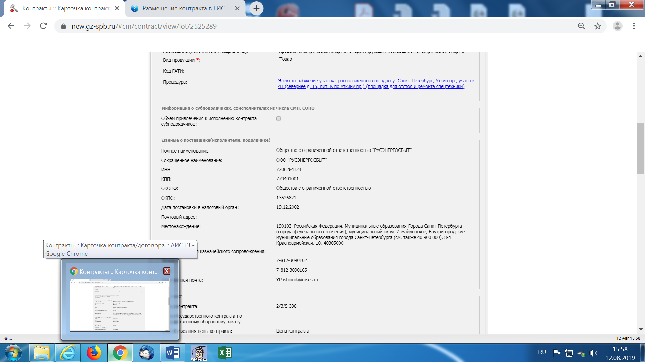Open a new browser tab

[x=256, y=8]
